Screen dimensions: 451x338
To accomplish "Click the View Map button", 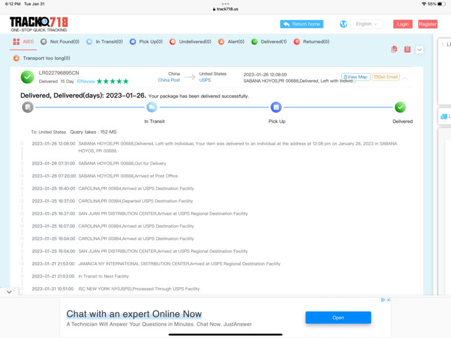I will pos(356,77).
